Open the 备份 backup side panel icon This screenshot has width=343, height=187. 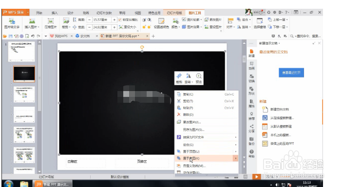(x=251, y=141)
